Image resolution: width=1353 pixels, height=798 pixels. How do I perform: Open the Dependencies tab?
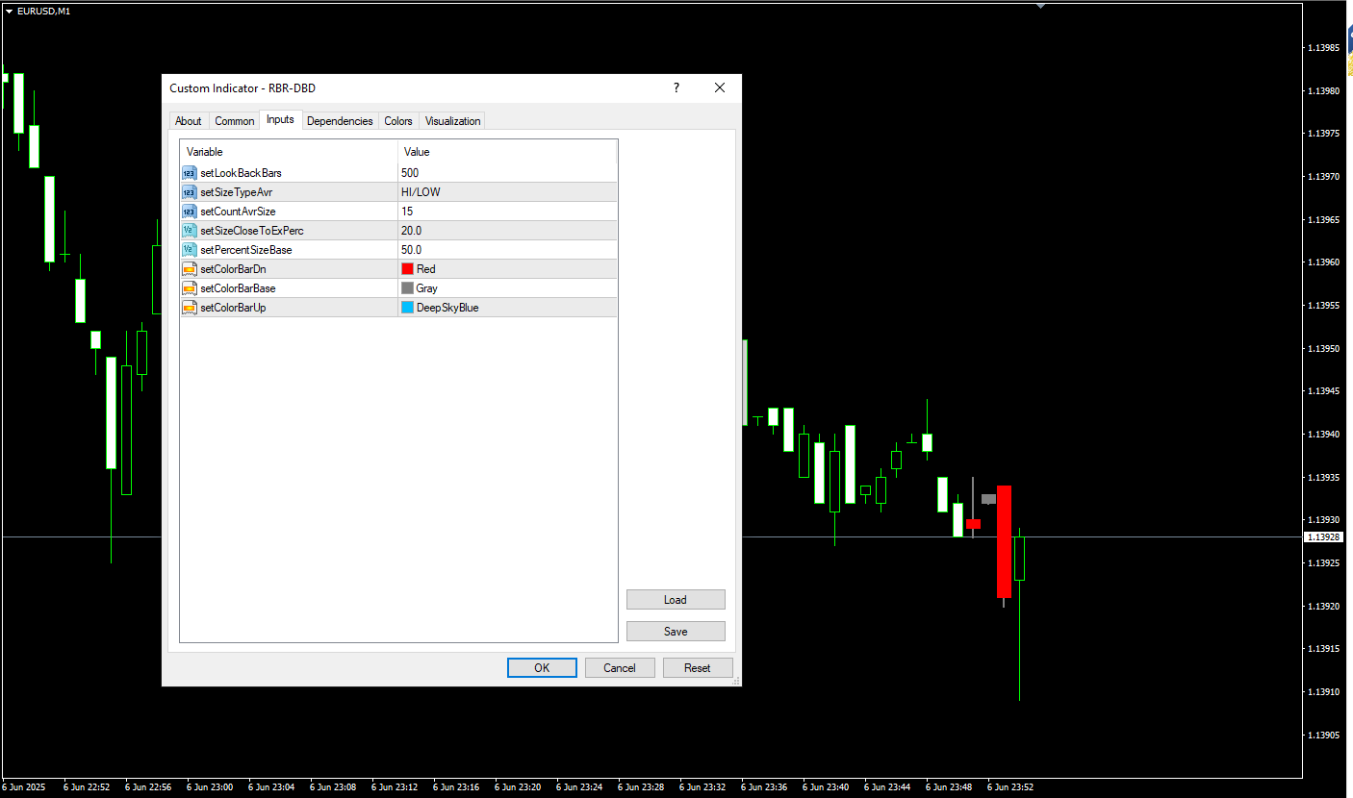(x=340, y=121)
